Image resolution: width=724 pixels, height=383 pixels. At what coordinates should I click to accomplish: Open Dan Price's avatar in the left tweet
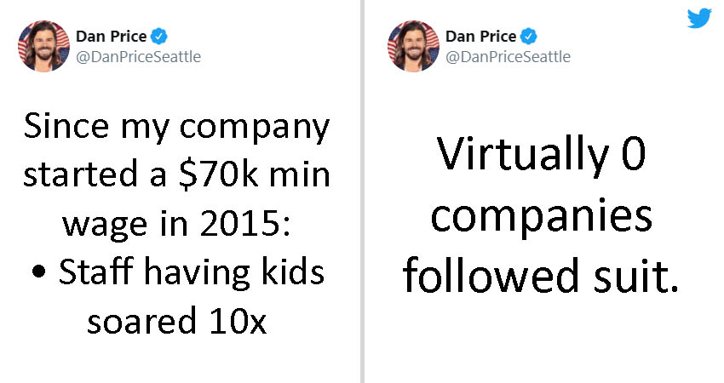(43, 46)
